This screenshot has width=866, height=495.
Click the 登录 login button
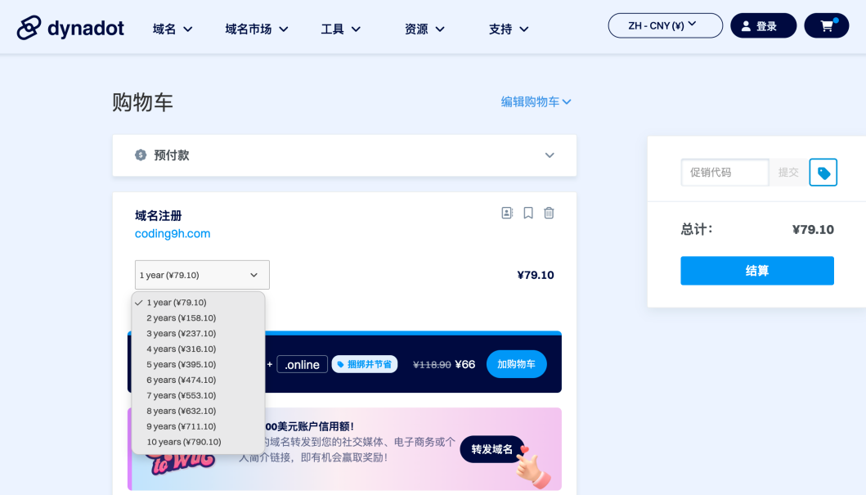(x=762, y=26)
